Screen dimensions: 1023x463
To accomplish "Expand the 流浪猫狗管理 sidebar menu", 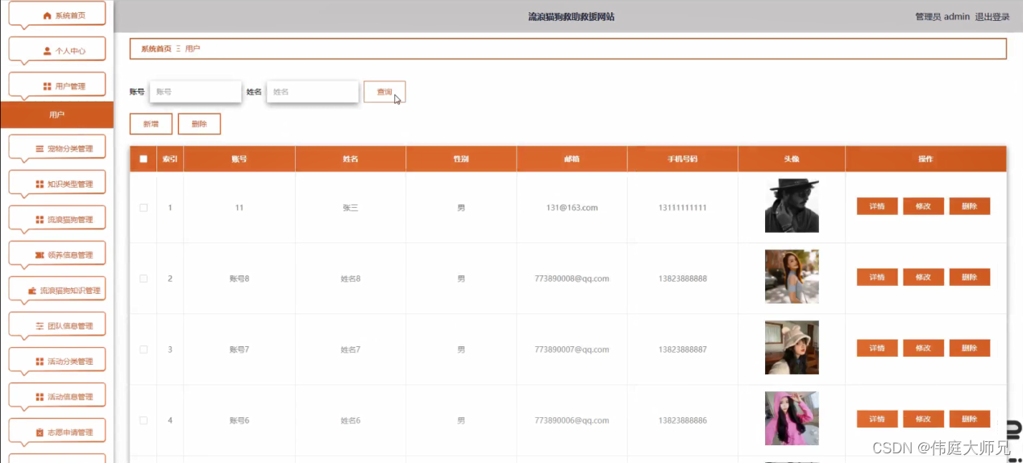I will tap(57, 220).
